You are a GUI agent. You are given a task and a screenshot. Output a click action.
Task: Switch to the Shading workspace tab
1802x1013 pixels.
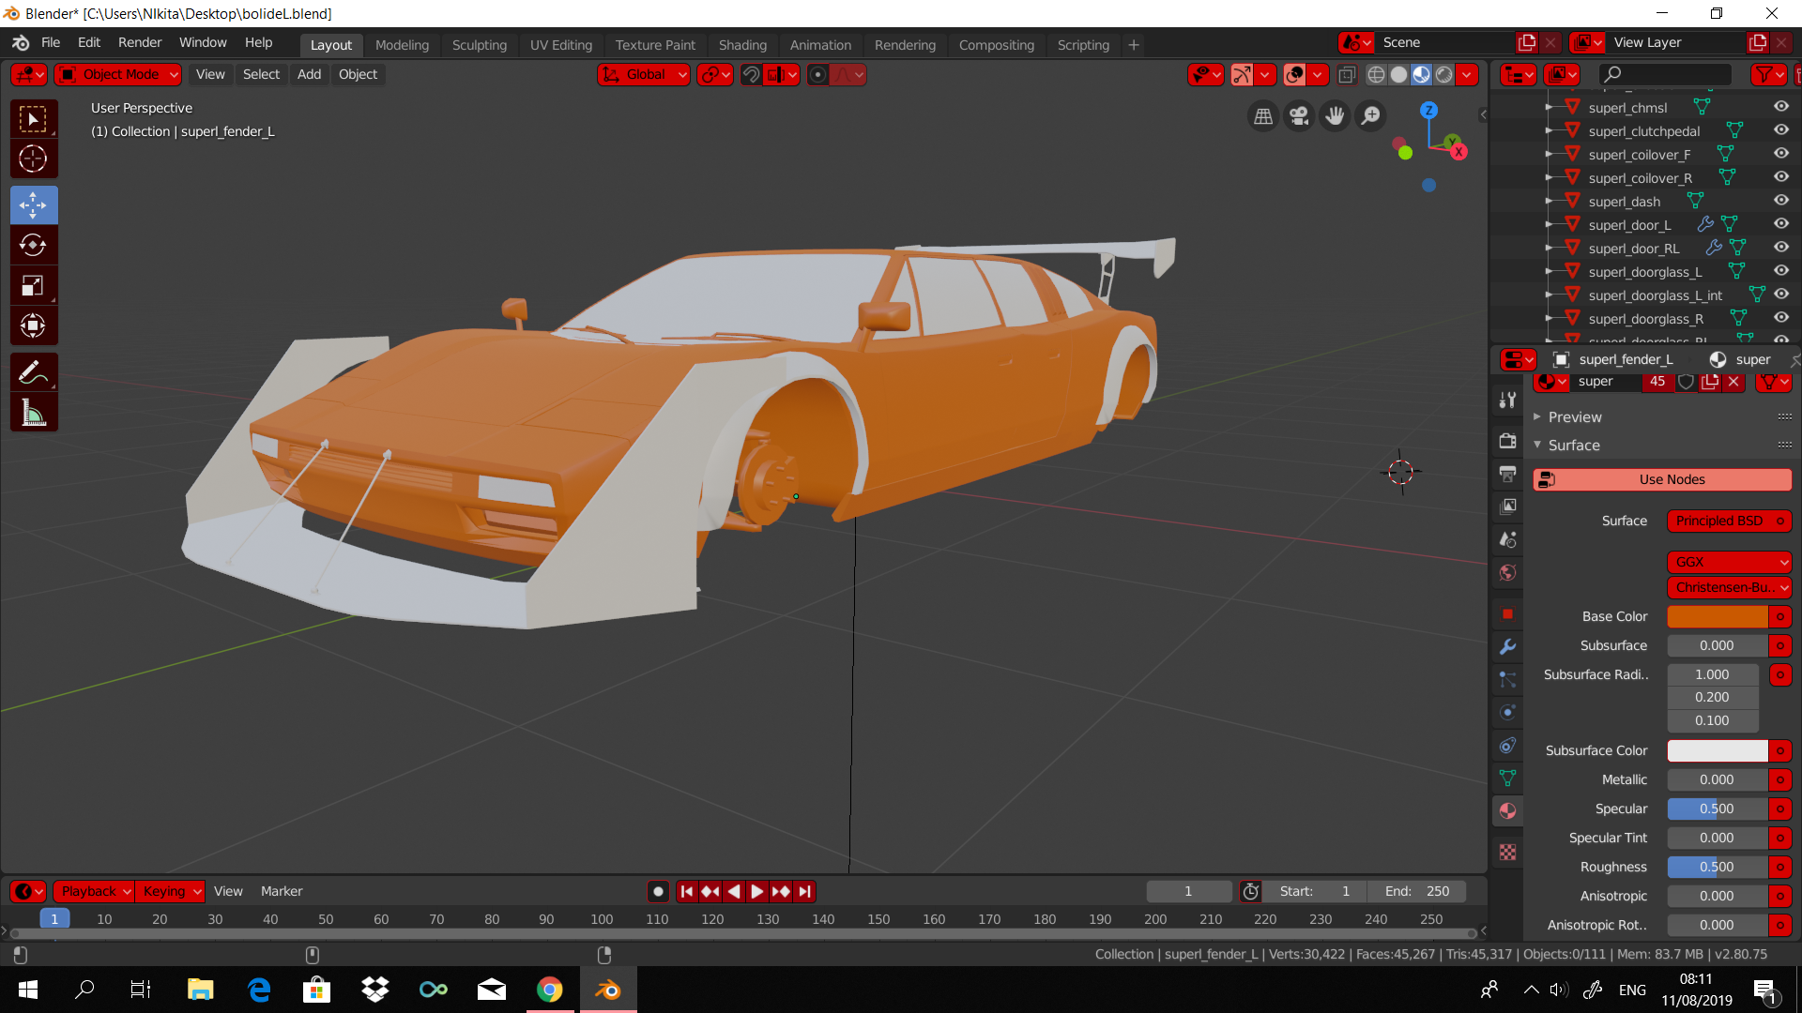pos(741,44)
